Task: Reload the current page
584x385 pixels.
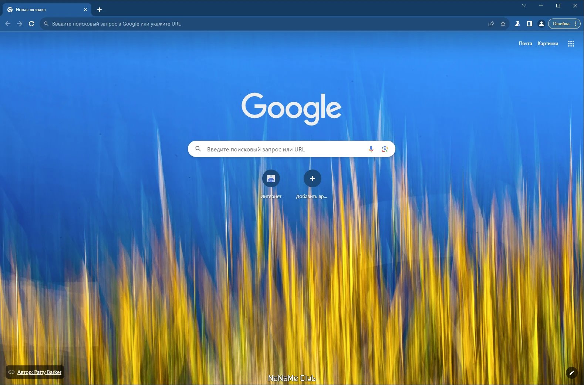Action: click(31, 24)
